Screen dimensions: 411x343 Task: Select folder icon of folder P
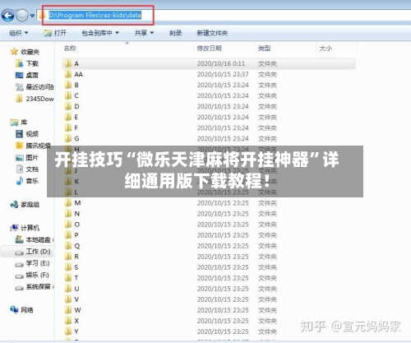(68, 235)
